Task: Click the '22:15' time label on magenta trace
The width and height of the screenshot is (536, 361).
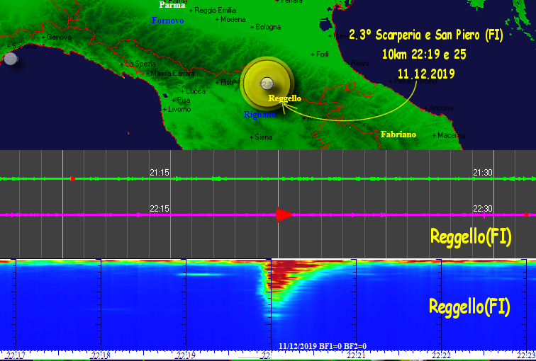Action: click(x=160, y=209)
